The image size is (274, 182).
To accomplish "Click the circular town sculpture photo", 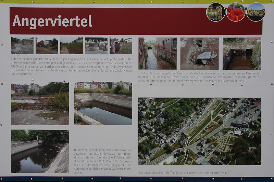I will pyautogui.click(x=256, y=12).
